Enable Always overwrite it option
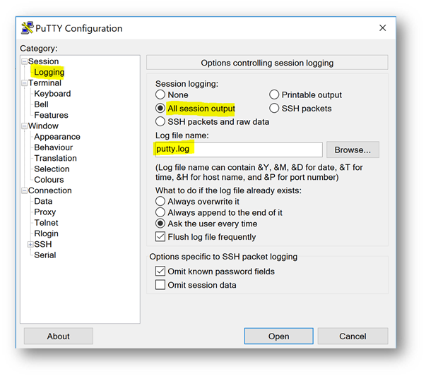426x378 pixels. click(161, 202)
